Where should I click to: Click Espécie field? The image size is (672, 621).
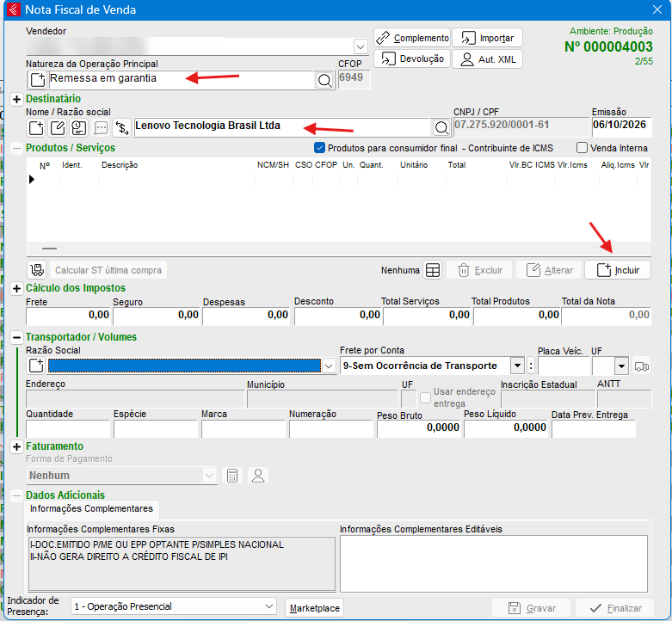point(156,428)
